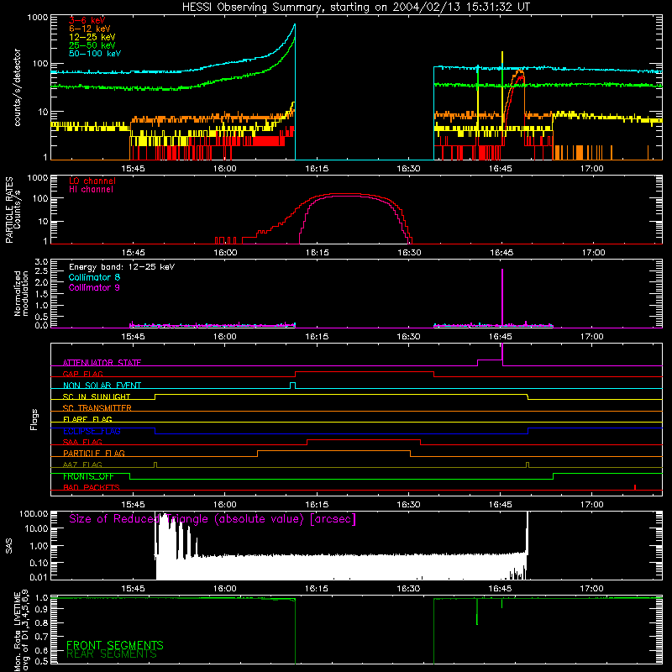
Task: Click the bad packets red tick mark
Action: [x=635, y=487]
